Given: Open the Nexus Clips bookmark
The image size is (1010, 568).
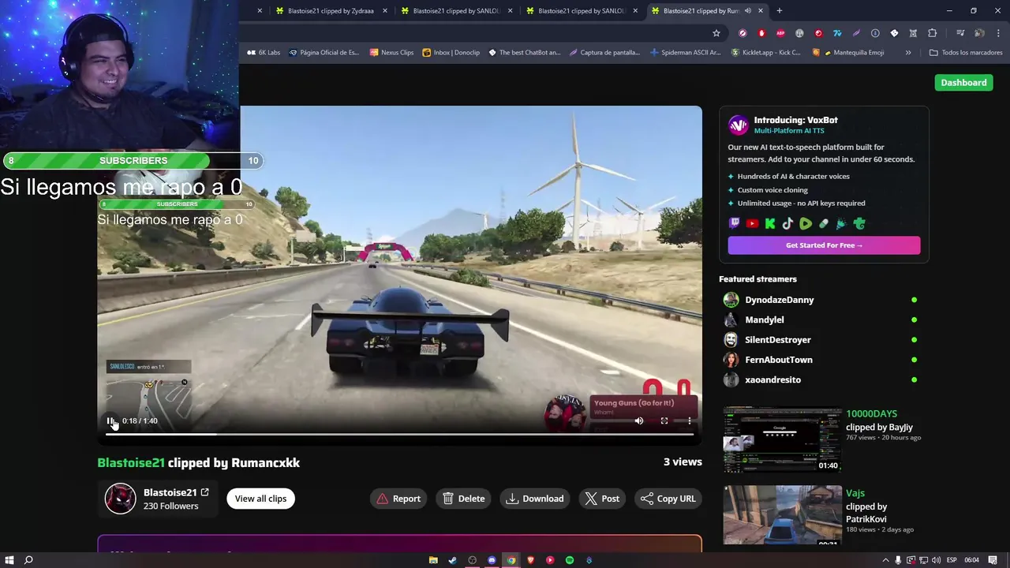Looking at the screenshot, I should [x=391, y=53].
